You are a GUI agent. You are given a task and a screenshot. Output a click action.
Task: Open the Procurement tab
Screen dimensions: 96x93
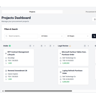tap(91, 12)
